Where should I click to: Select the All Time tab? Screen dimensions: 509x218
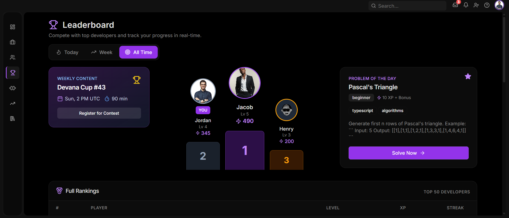[x=138, y=52]
